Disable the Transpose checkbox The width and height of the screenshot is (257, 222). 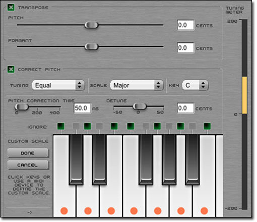(x=11, y=8)
